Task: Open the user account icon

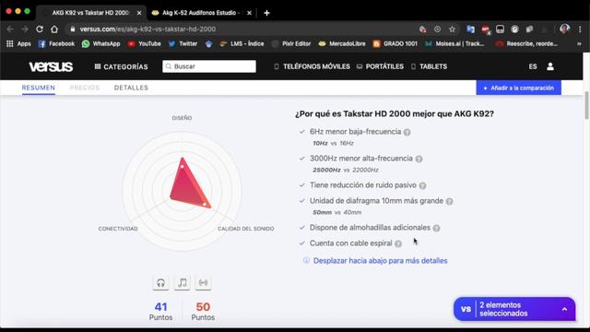Action: click(550, 66)
